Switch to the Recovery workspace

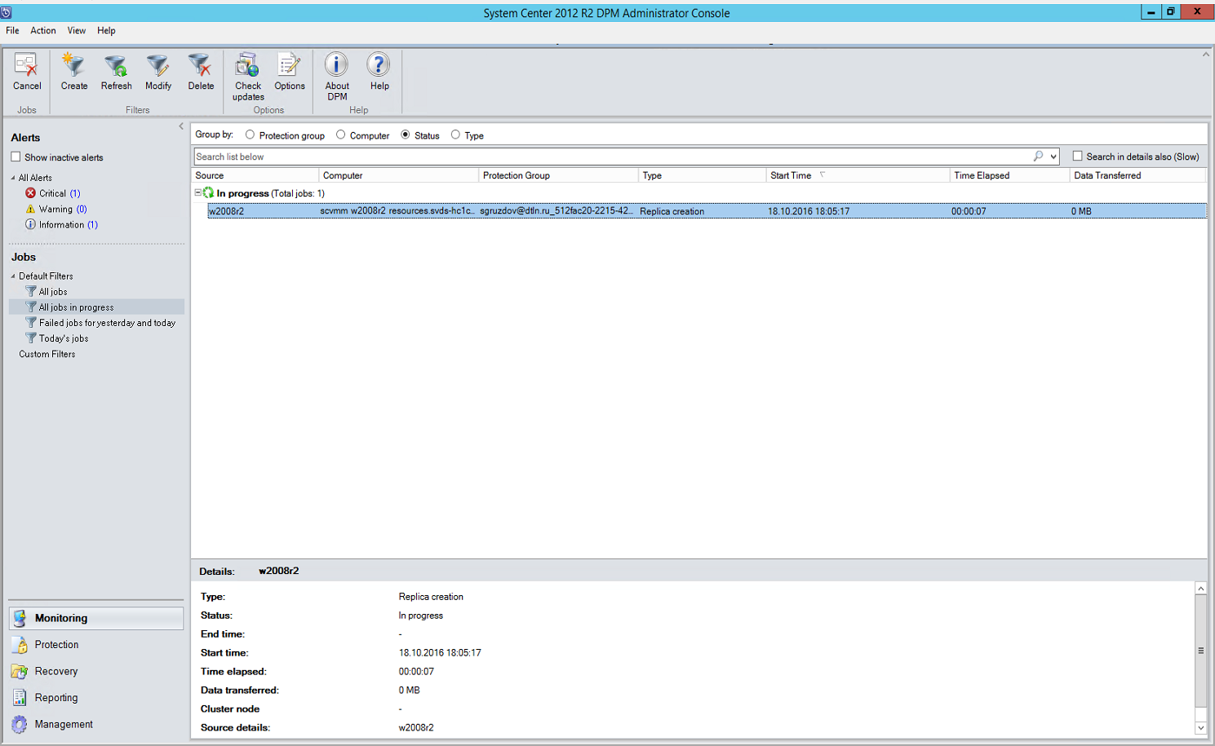[96, 671]
